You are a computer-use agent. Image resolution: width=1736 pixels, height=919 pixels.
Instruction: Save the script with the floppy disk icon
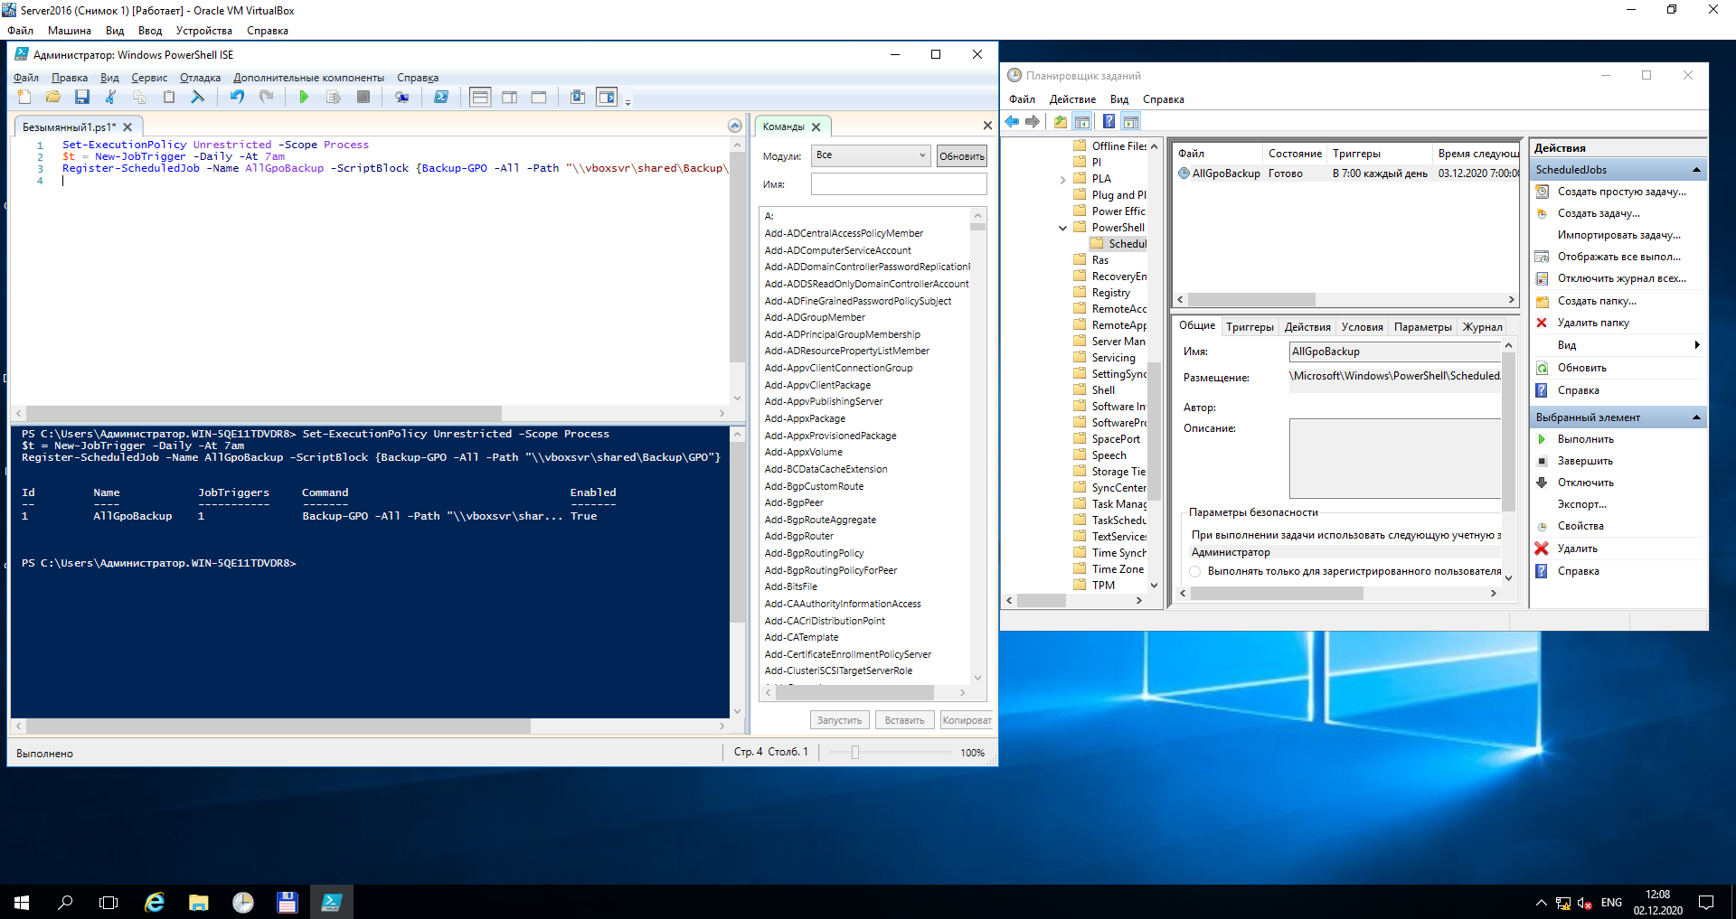82,98
